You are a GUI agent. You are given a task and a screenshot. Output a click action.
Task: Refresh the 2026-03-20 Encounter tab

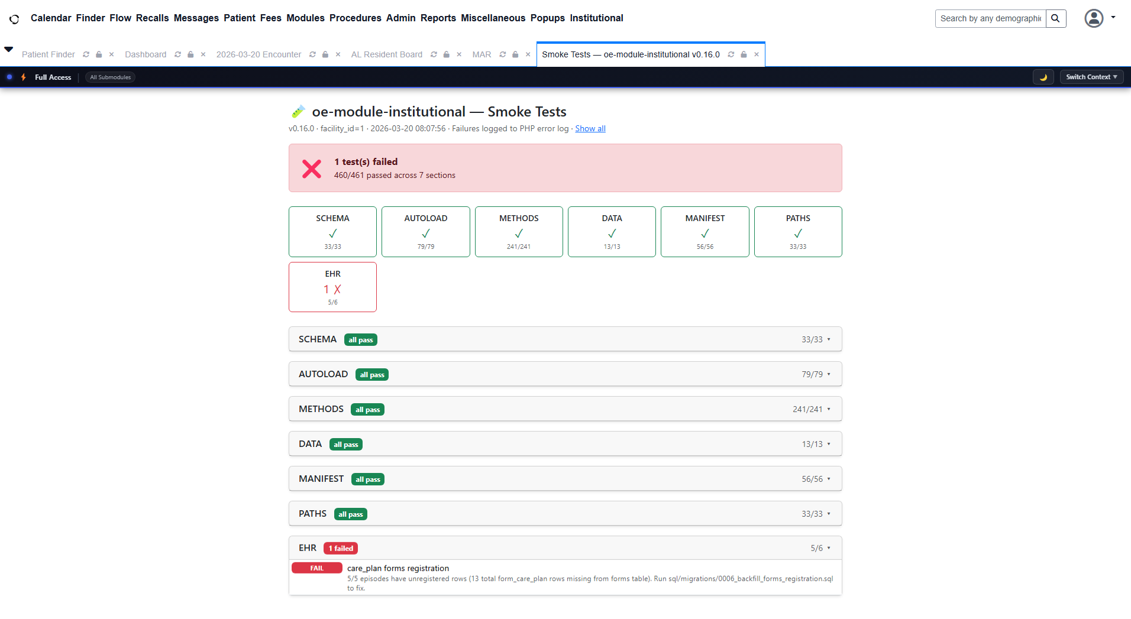(312, 54)
